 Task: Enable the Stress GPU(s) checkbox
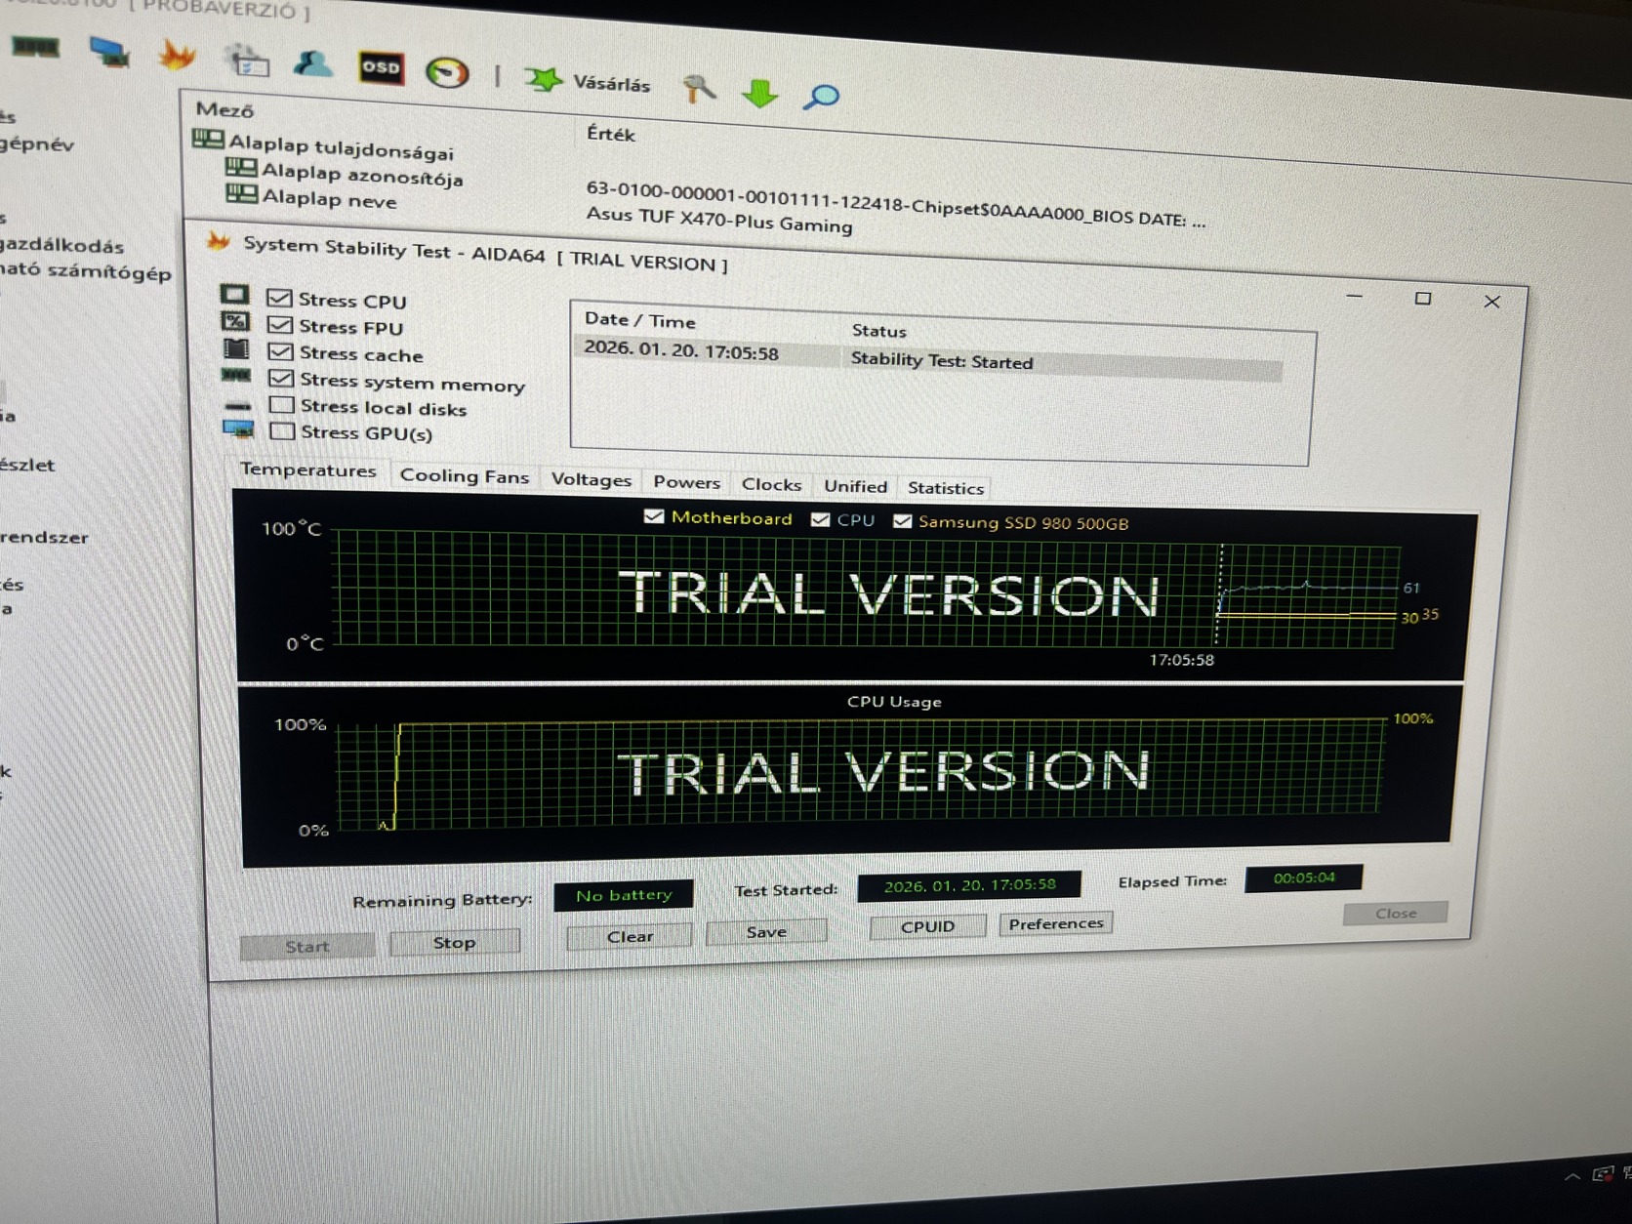click(282, 430)
